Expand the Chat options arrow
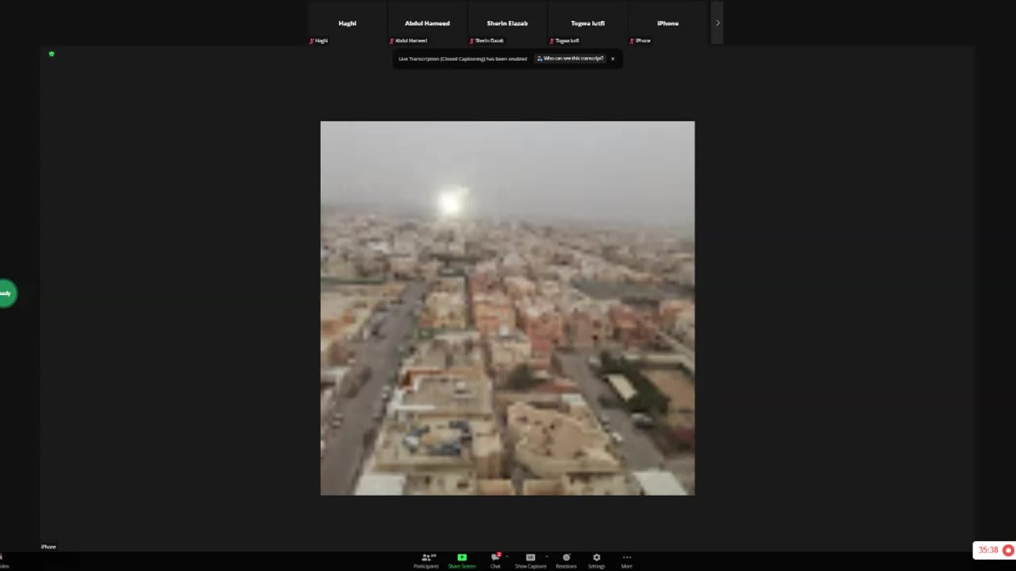Viewport: 1016px width, 571px height. tap(506, 556)
